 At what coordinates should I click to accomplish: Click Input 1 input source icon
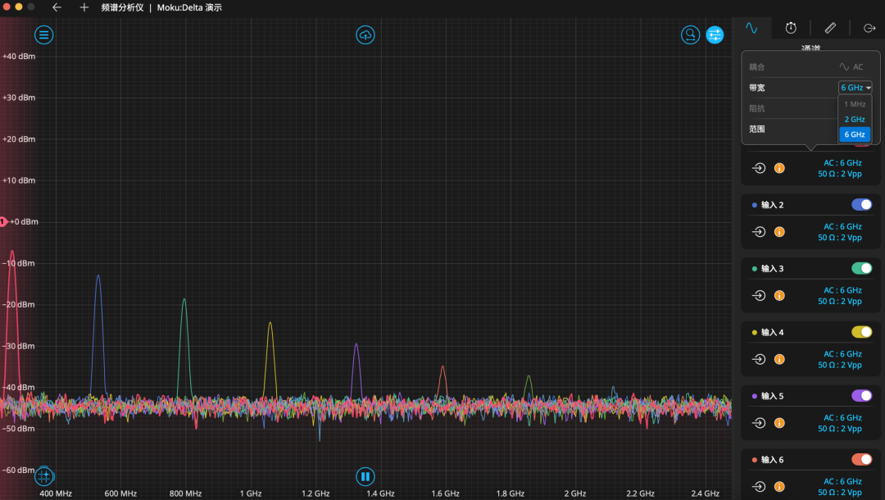click(759, 168)
